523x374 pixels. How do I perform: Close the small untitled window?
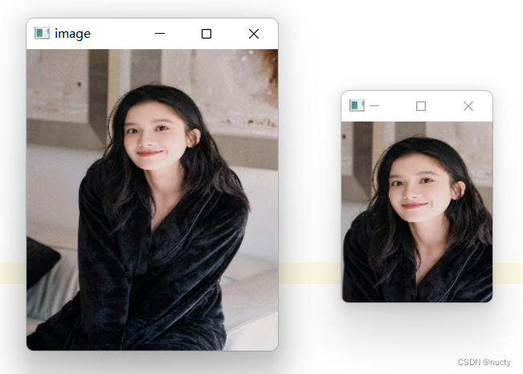click(468, 106)
